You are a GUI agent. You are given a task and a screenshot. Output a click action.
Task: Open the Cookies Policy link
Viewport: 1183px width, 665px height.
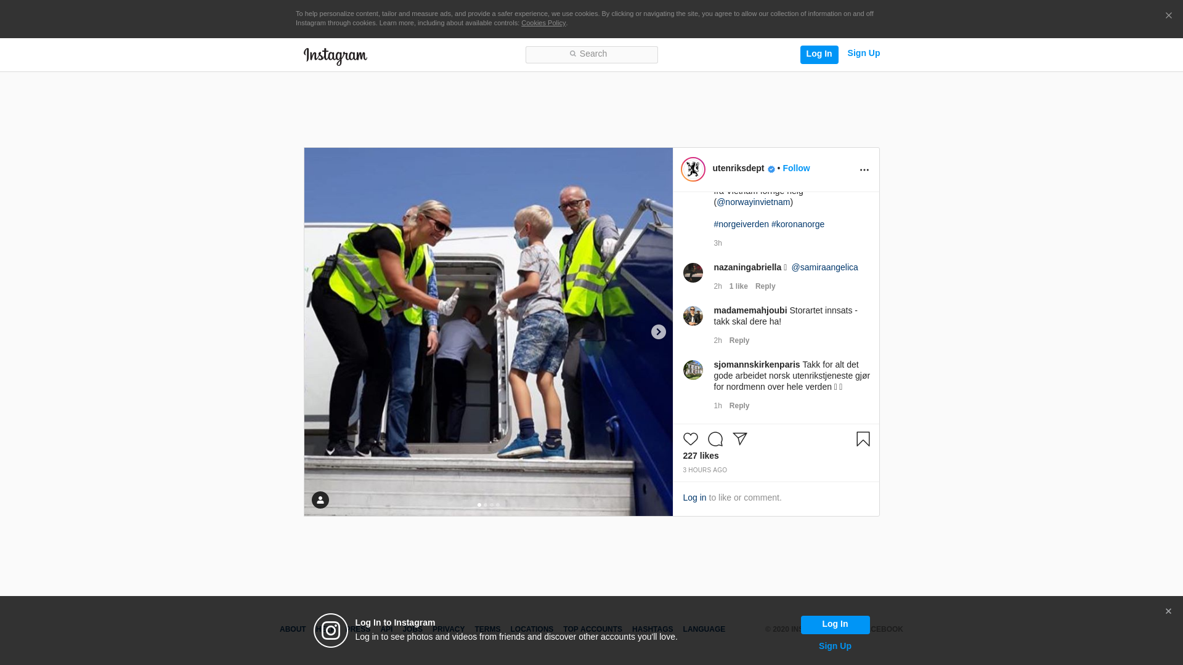click(x=543, y=23)
